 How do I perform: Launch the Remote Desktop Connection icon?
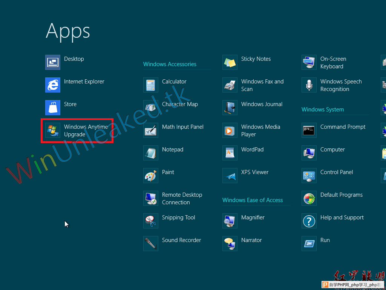tap(151, 199)
